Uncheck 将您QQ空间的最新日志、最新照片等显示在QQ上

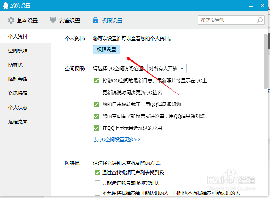click(96, 80)
